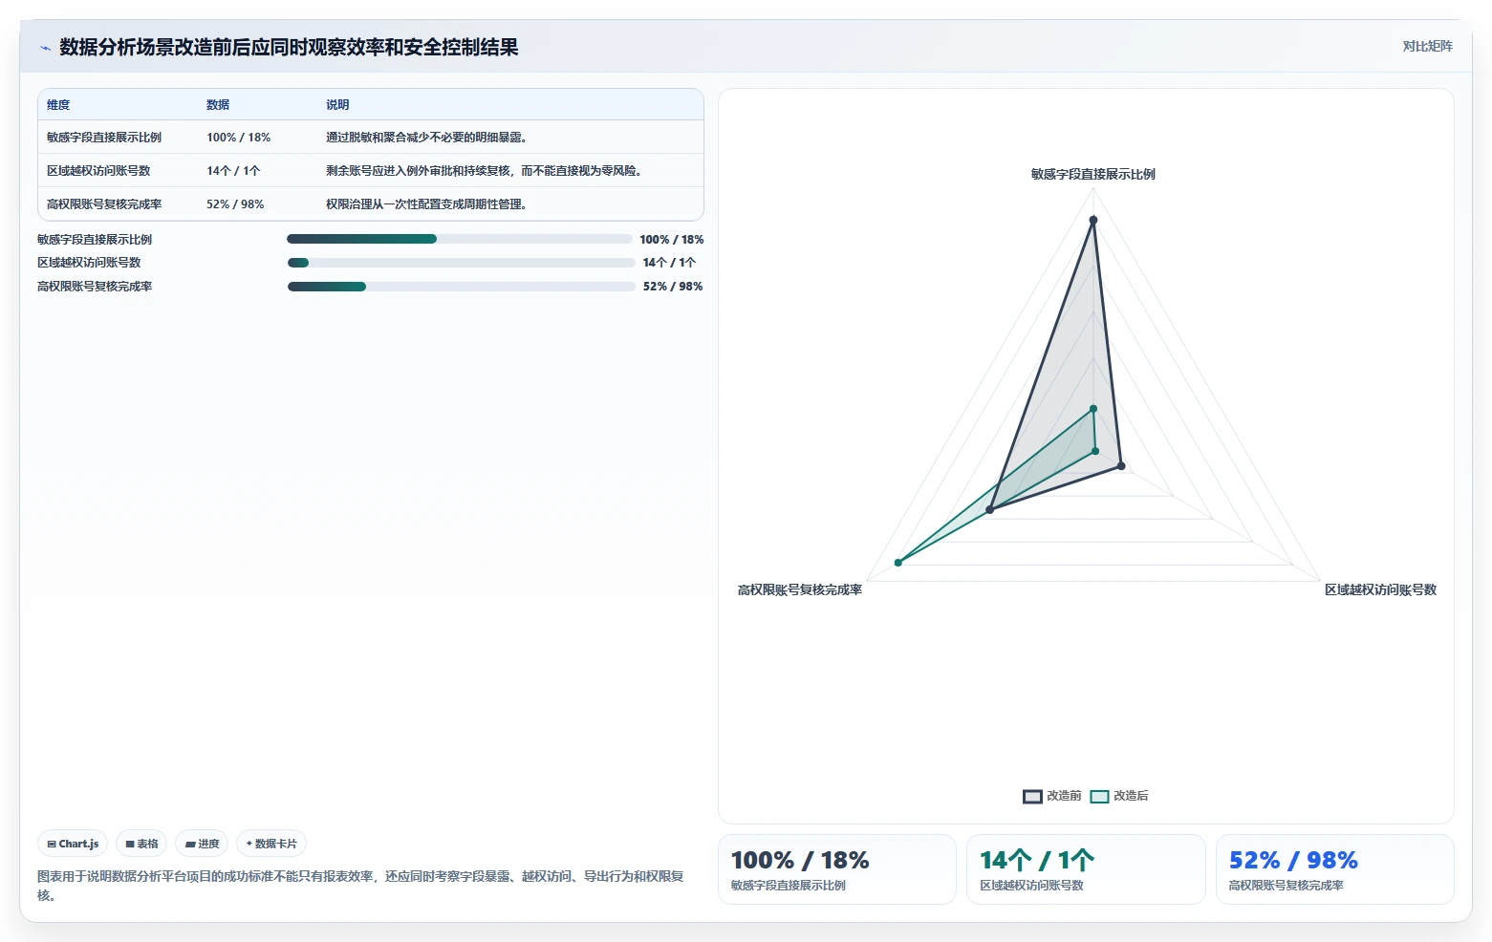Toggle the 改造后 legend swatch
This screenshot has width=1492, height=942.
tap(1099, 796)
